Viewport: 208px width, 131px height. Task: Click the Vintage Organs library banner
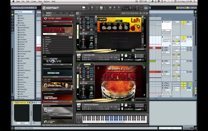(x=57, y=85)
